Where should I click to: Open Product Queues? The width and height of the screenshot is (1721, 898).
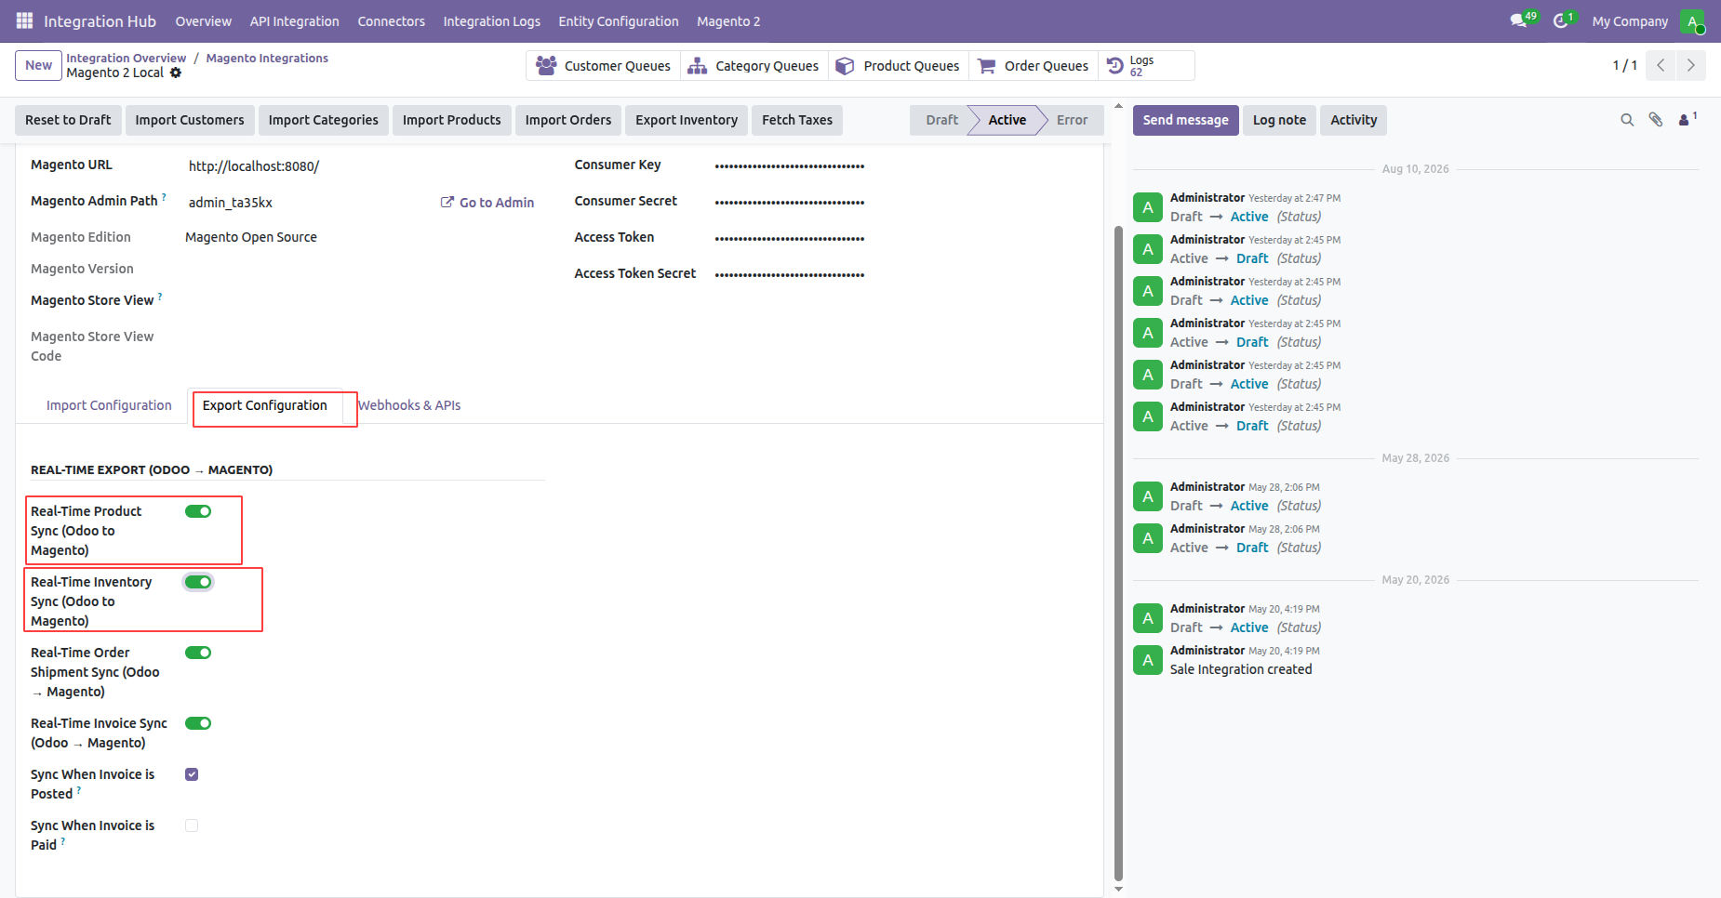tap(898, 66)
